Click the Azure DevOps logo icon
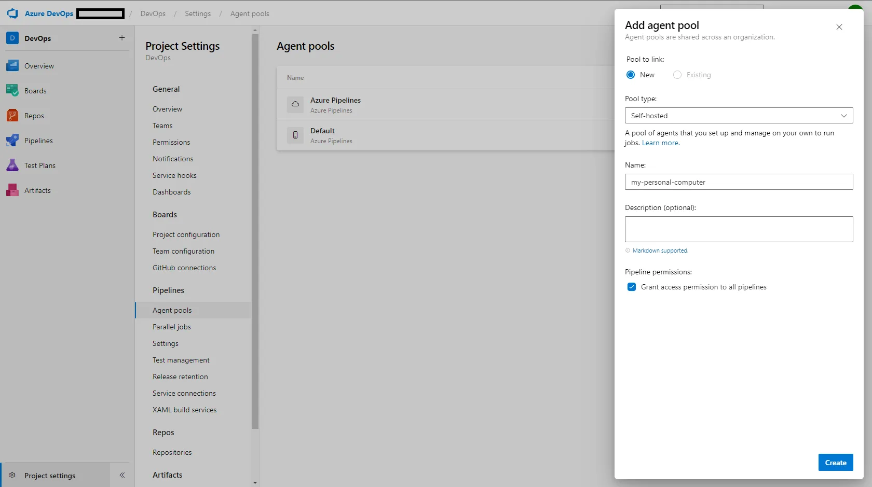The height and width of the screenshot is (487, 872). pos(12,13)
